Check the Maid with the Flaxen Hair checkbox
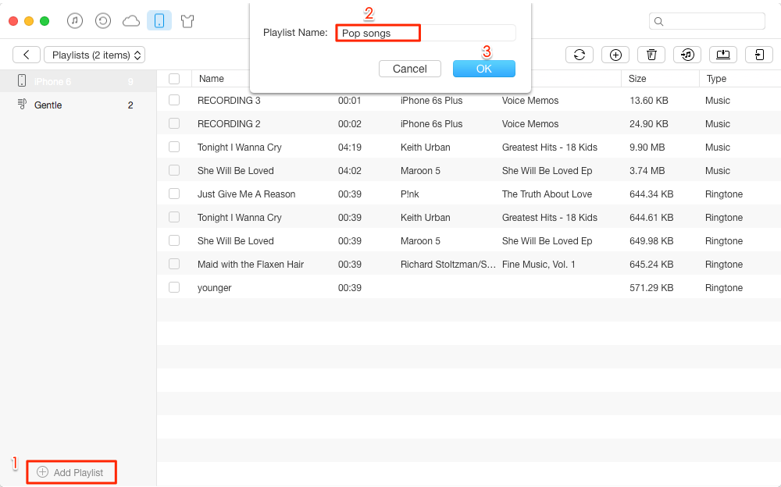781x487 pixels. point(174,264)
